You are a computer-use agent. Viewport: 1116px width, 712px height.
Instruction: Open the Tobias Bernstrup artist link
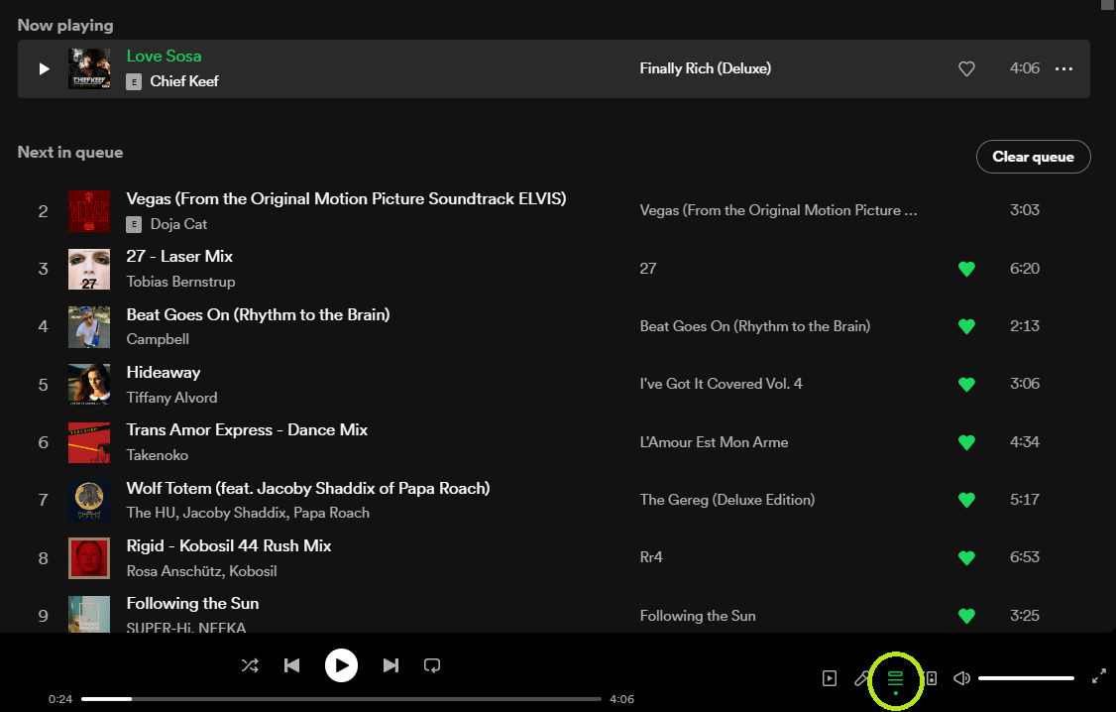(180, 282)
